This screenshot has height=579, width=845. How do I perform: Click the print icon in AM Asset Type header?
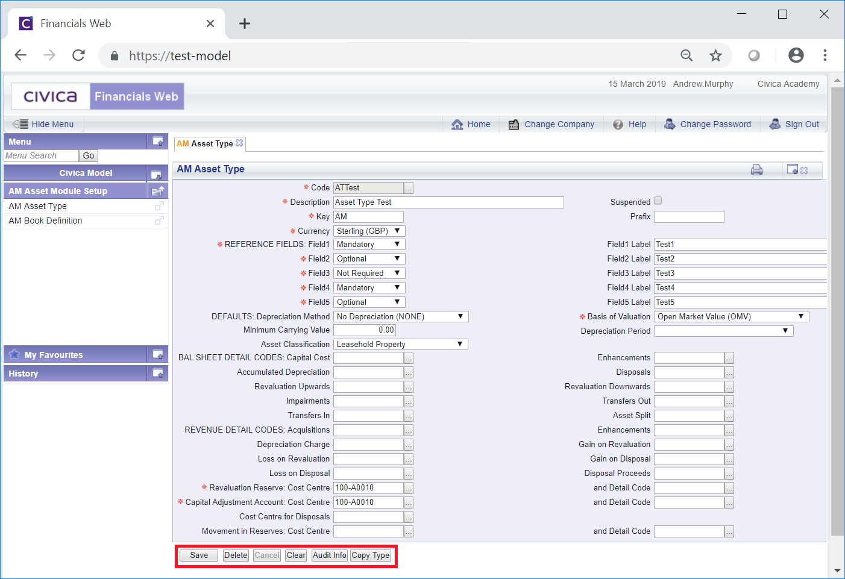[x=756, y=170]
